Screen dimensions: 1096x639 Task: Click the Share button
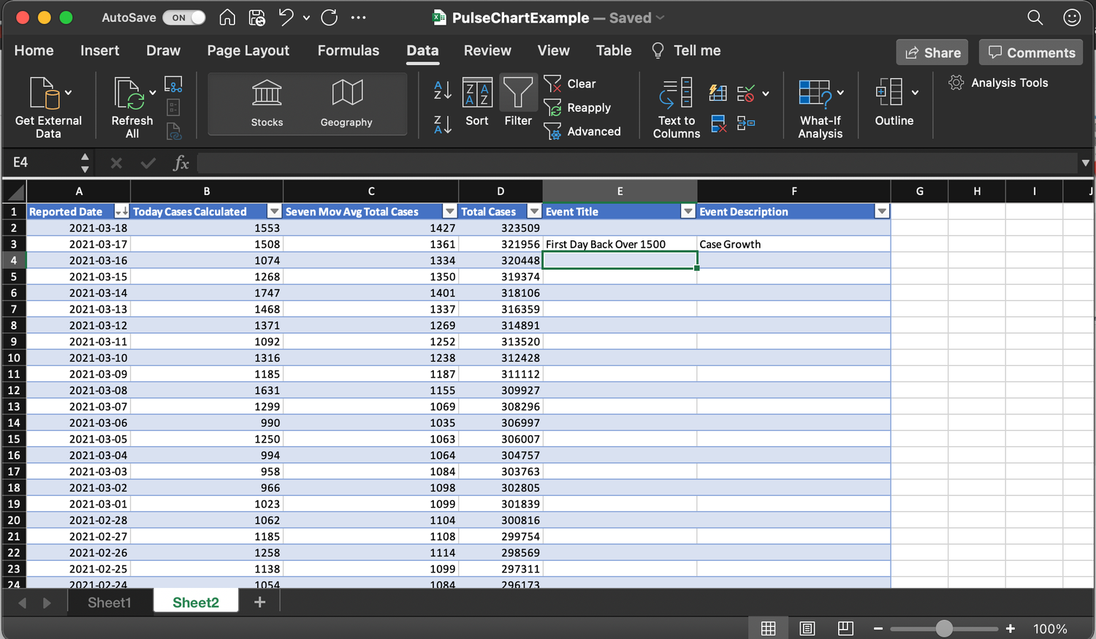pyautogui.click(x=932, y=52)
